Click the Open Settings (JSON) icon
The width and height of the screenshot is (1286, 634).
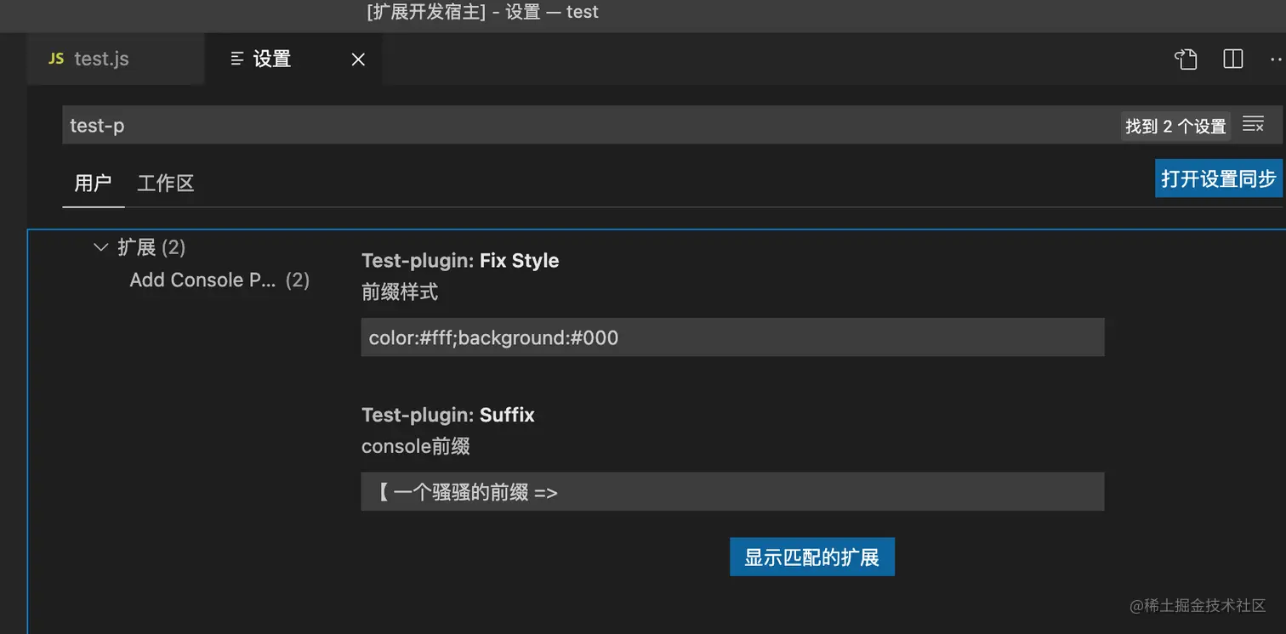point(1186,59)
